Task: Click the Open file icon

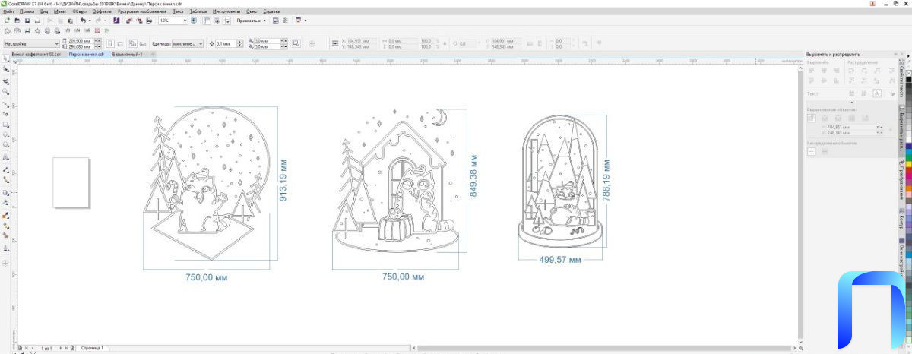Action: (17, 20)
